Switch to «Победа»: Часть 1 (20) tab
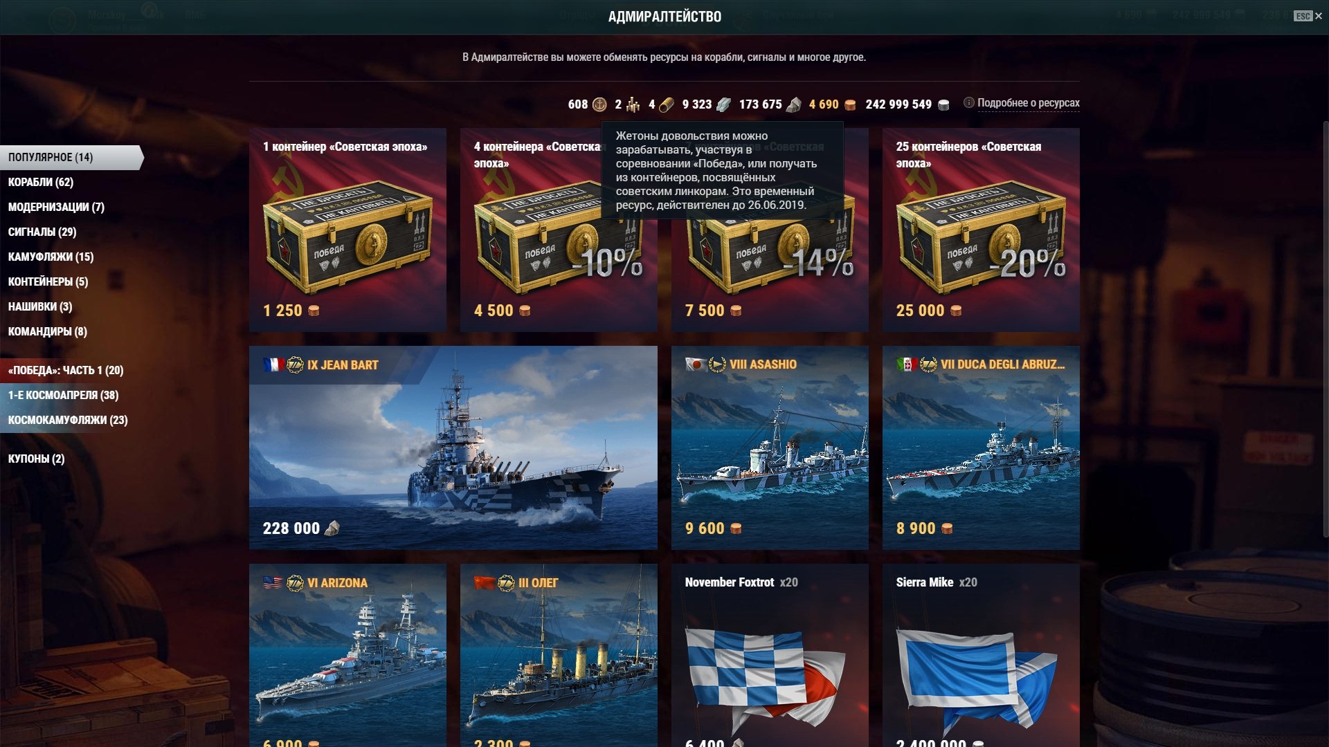Image resolution: width=1329 pixels, height=747 pixels. click(x=66, y=370)
